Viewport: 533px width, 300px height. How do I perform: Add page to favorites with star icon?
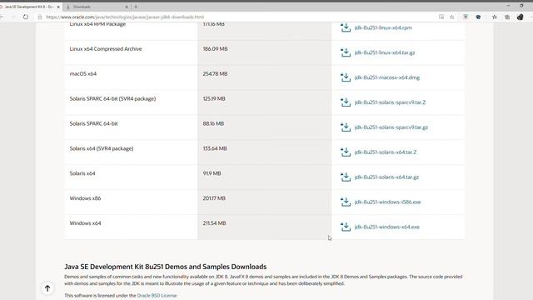point(451,17)
